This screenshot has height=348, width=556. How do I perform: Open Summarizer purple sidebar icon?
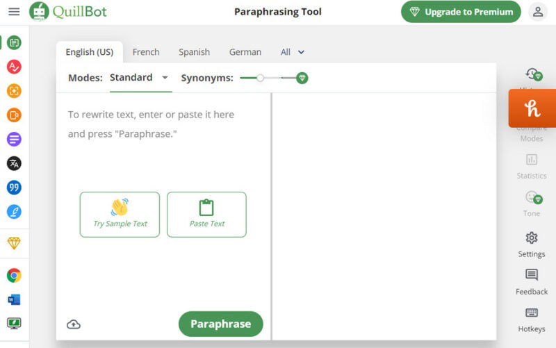14,139
